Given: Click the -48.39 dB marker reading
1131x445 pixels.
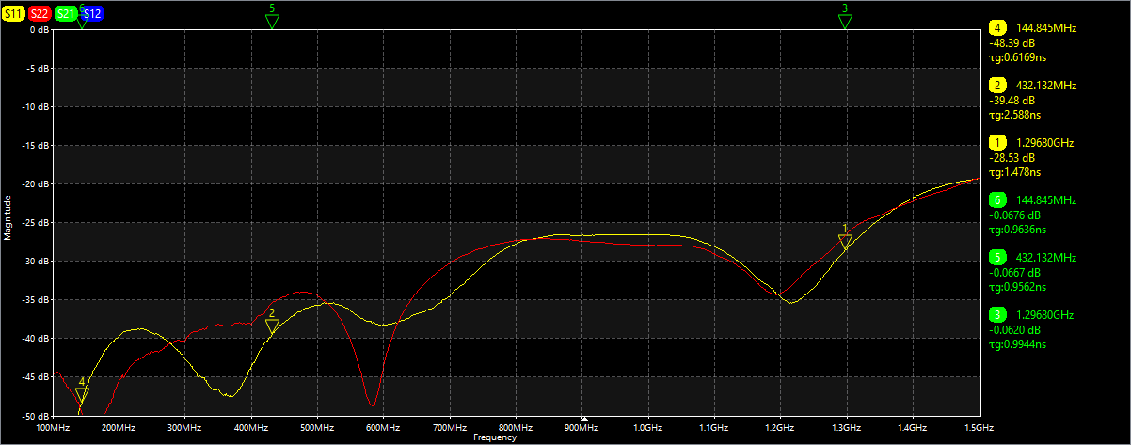Looking at the screenshot, I should 1012,43.
